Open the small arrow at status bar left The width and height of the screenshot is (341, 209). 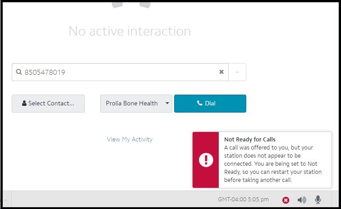[6, 200]
